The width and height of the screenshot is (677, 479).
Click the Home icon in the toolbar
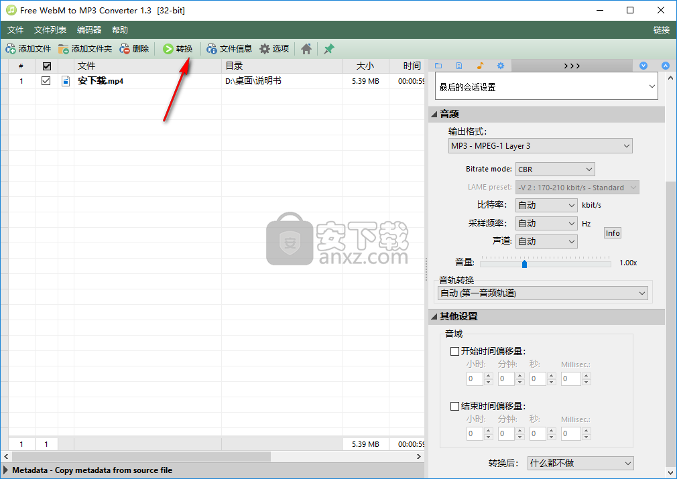[306, 49]
